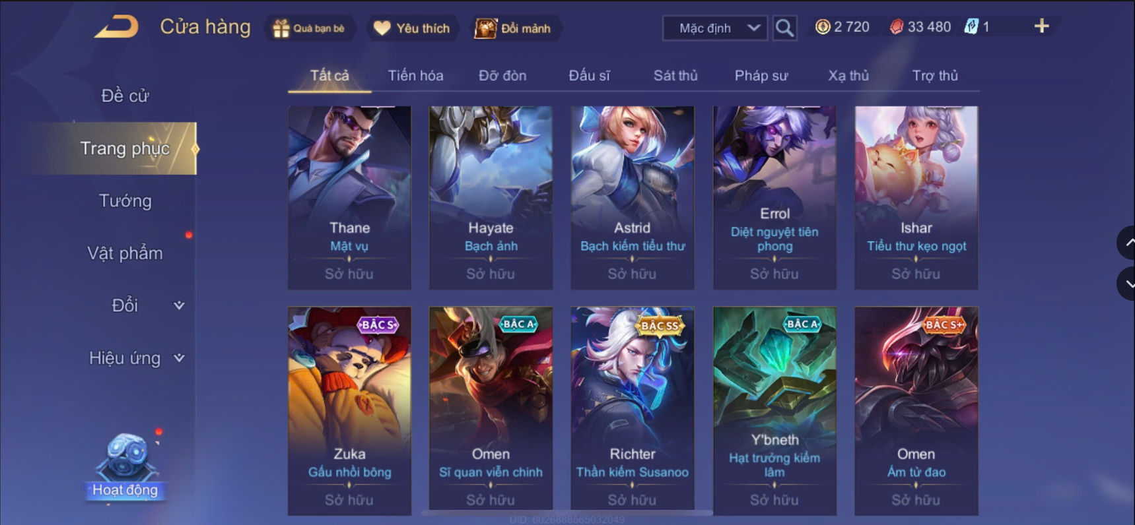This screenshot has width=1135, height=525.
Task: Select Tướng in the left sidebar
Action: [125, 201]
